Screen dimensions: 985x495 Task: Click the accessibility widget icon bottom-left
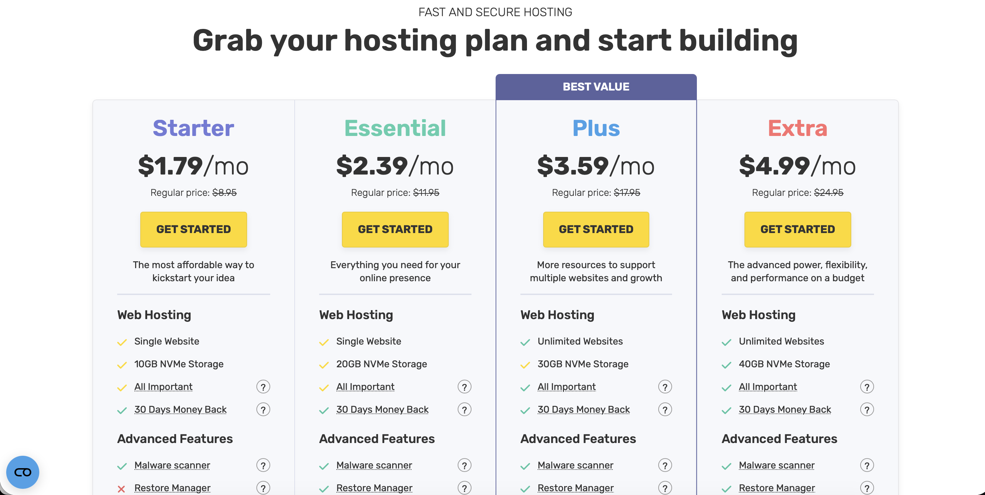(22, 472)
